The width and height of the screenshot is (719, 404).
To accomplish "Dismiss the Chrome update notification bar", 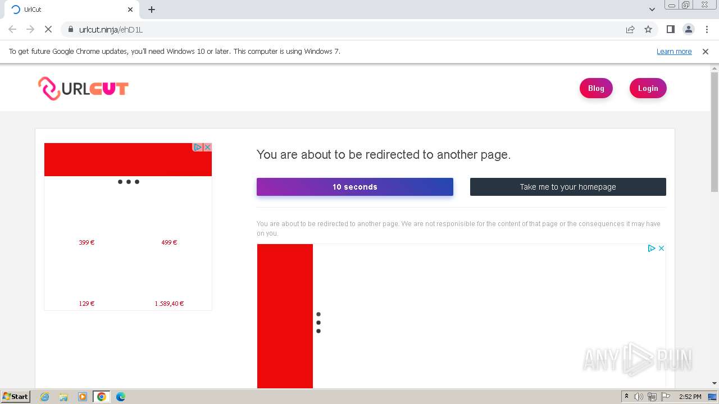I will 706,52.
